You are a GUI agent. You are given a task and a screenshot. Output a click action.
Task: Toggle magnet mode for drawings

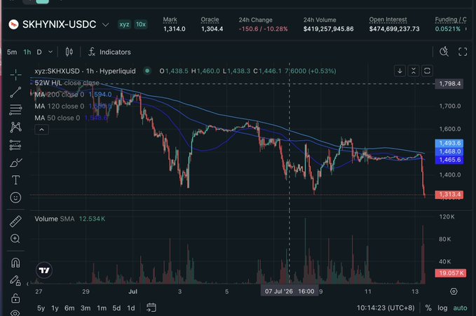15,263
